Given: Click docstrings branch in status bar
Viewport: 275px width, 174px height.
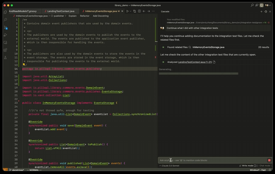Looking at the screenshot, I should coord(17,170).
